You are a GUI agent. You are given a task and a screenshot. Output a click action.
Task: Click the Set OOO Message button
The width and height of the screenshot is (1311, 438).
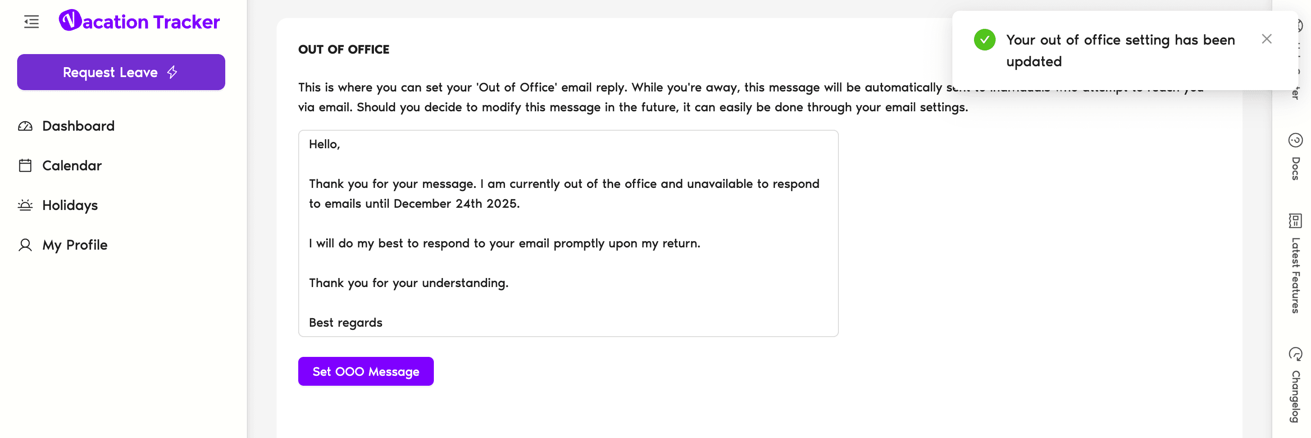coord(365,371)
